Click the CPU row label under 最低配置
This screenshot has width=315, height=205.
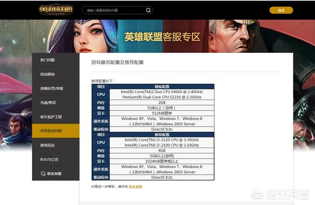(x=100, y=94)
